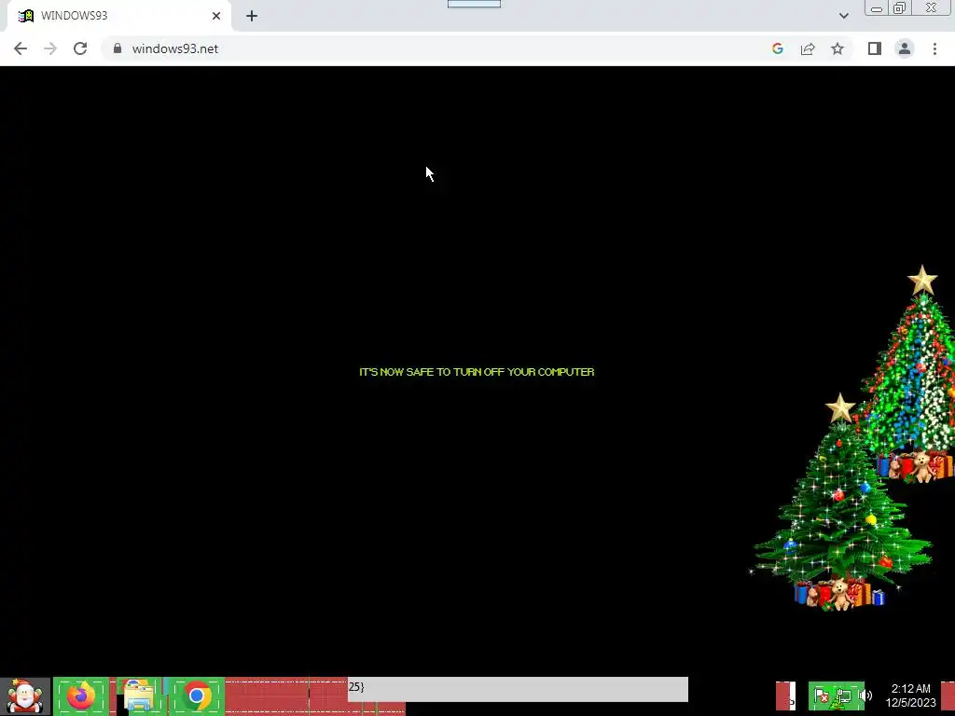955x716 pixels.
Task: Go back to the previous page
Action: click(21, 48)
